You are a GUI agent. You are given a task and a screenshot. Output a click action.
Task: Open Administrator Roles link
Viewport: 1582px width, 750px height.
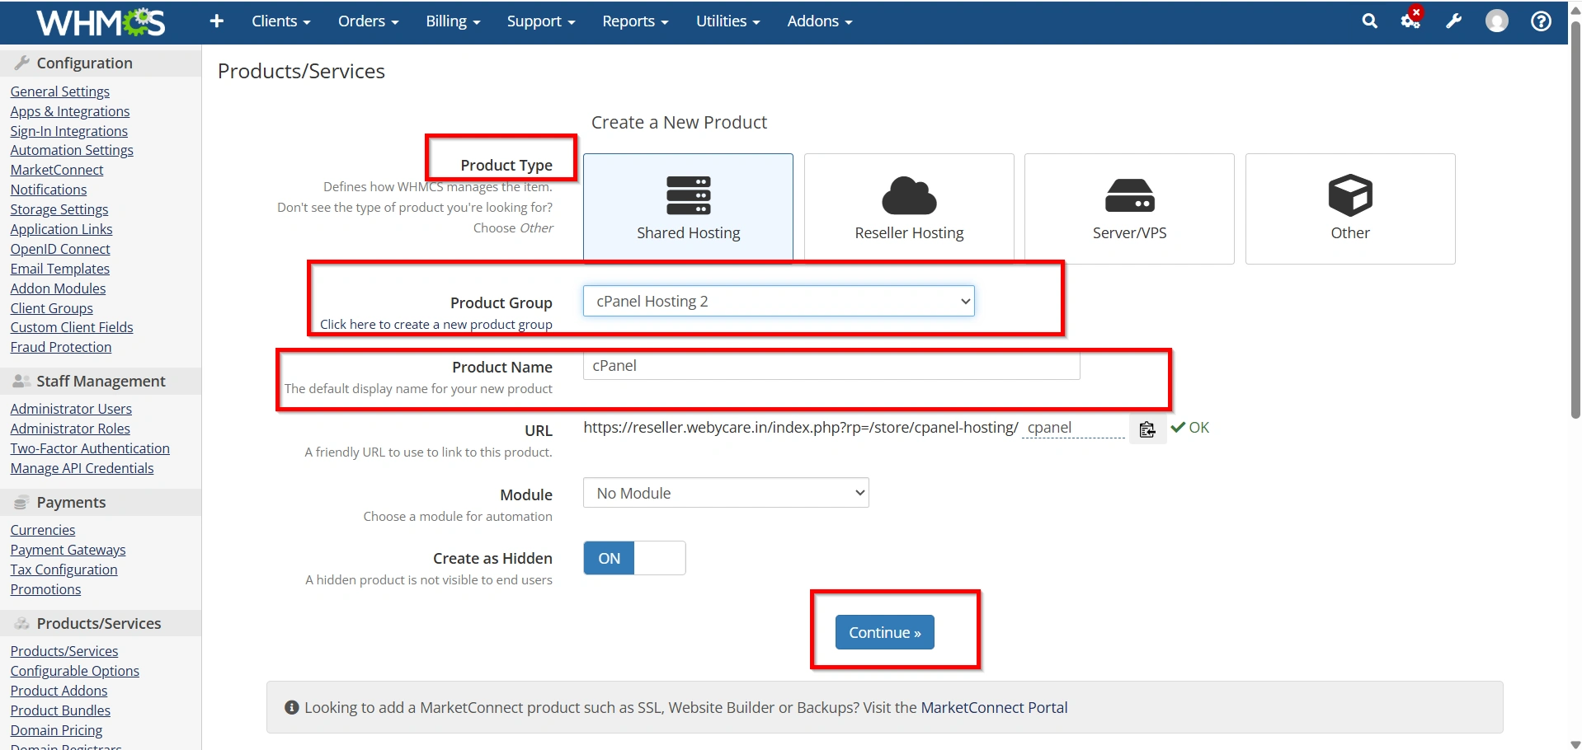click(70, 429)
